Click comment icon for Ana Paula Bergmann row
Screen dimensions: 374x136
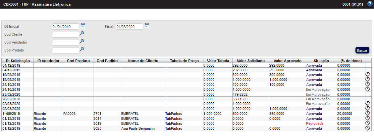367,128
